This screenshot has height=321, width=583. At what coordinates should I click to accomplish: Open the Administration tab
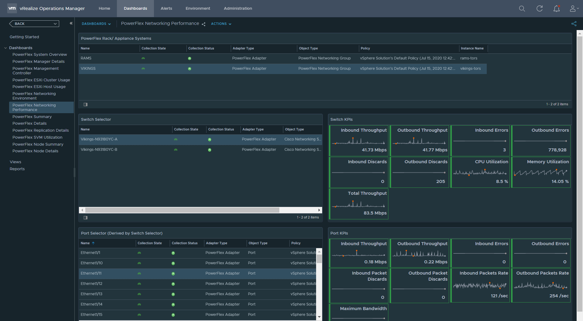238,8
